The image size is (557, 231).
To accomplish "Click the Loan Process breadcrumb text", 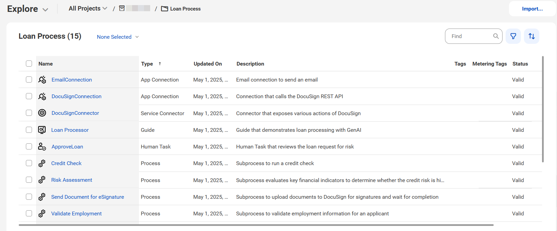I will point(186,9).
